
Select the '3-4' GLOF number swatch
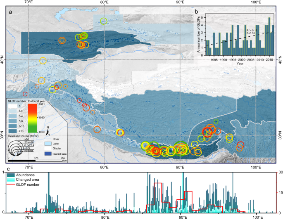pyautogui.click(x=13, y=116)
